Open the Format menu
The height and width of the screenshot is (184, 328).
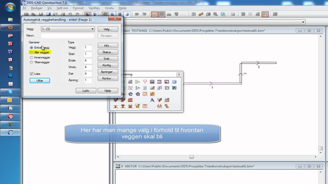pyautogui.click(x=78, y=8)
